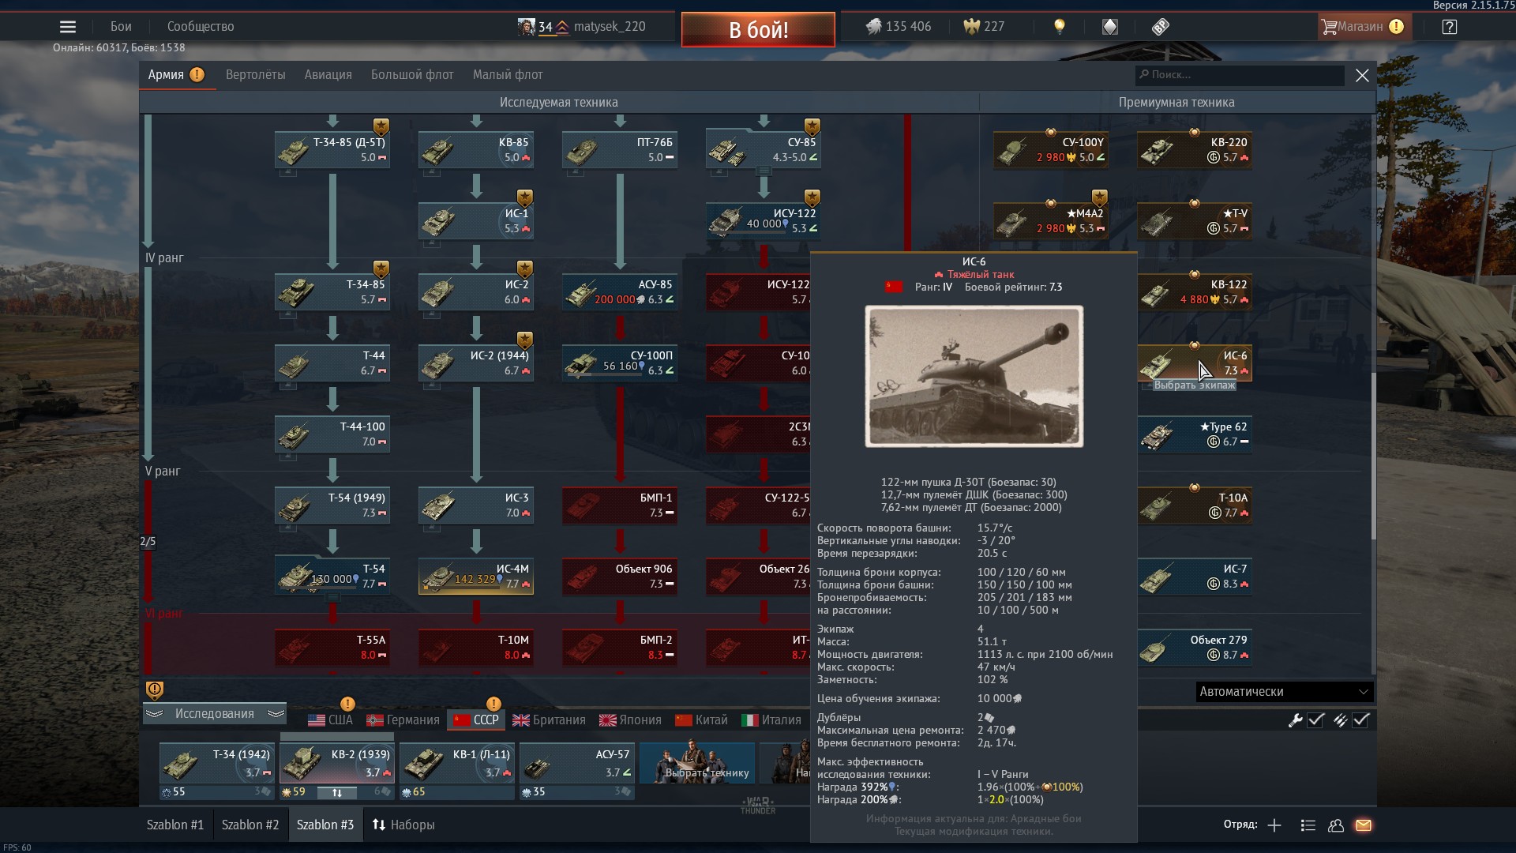Switch to the Большой флот tab
Viewport: 1516px width, 853px height.
412,75
